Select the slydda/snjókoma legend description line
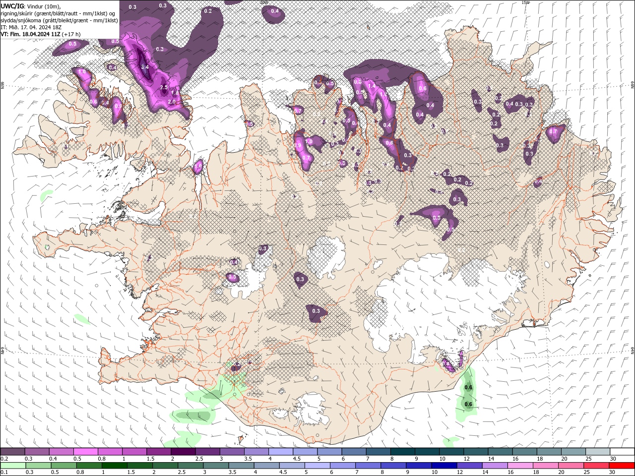The image size is (635, 476). [60, 20]
